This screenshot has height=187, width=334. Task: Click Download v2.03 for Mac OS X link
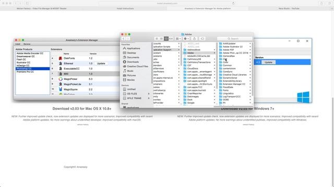click(x=82, y=109)
